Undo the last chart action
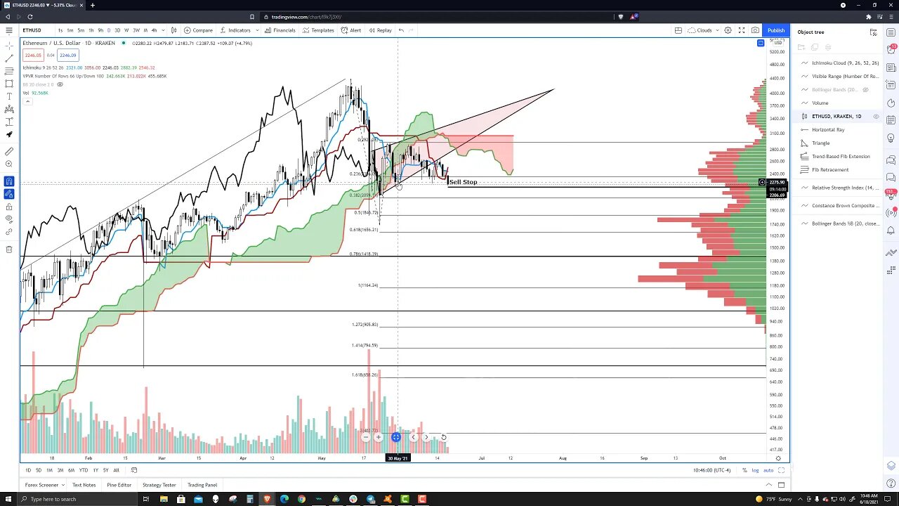The width and height of the screenshot is (899, 506). pos(401,30)
